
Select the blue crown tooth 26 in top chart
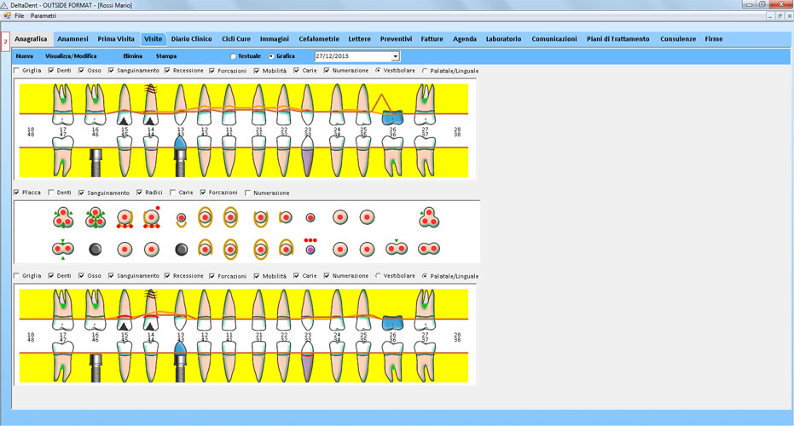pos(392,118)
